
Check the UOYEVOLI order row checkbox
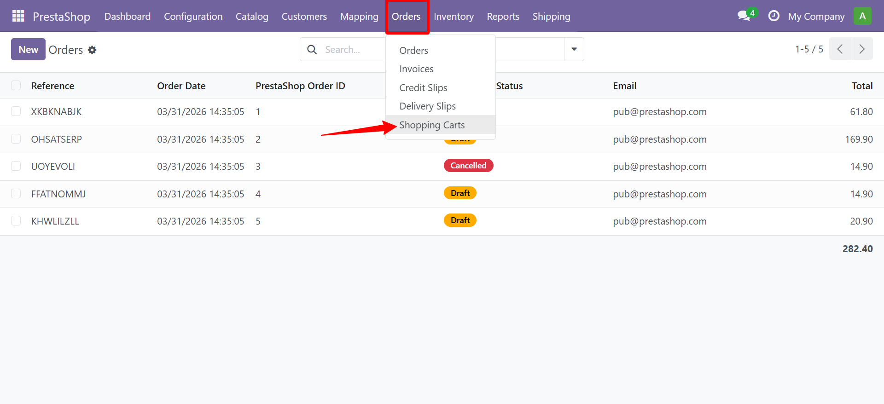[16, 166]
